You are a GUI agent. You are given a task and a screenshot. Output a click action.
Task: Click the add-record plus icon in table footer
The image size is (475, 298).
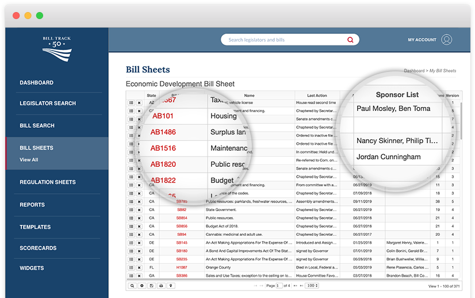142,285
